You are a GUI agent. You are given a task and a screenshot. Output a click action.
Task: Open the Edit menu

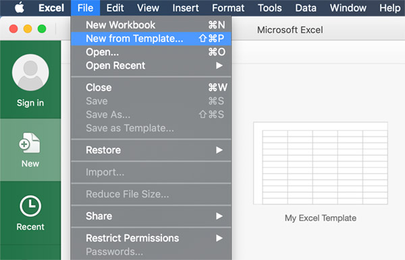pos(115,8)
